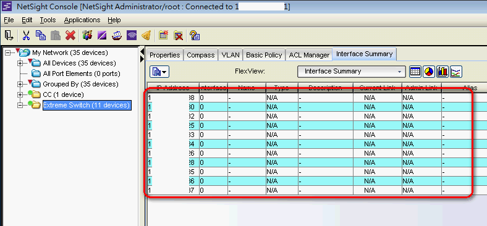The width and height of the screenshot is (487, 226).
Task: Click the golden alarm bell icon
Action: coord(146,35)
